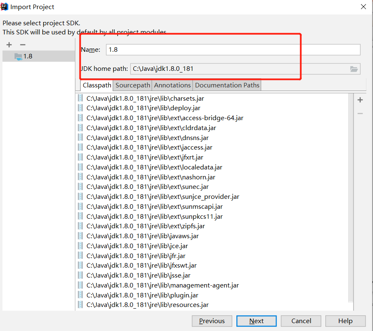Click jar icon beside charsets.jar
This screenshot has height=331, width=373.
(x=80, y=98)
